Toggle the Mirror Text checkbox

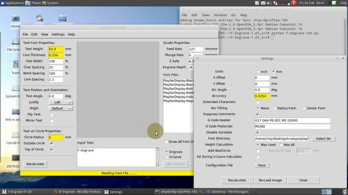tap(52, 120)
